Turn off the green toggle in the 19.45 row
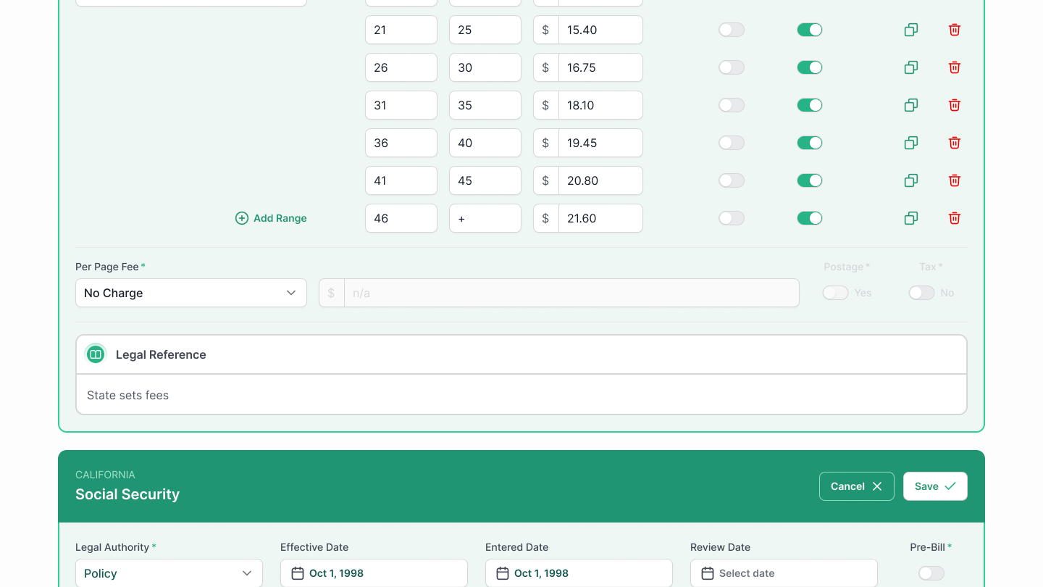The height and width of the screenshot is (587, 1043). 810,143
